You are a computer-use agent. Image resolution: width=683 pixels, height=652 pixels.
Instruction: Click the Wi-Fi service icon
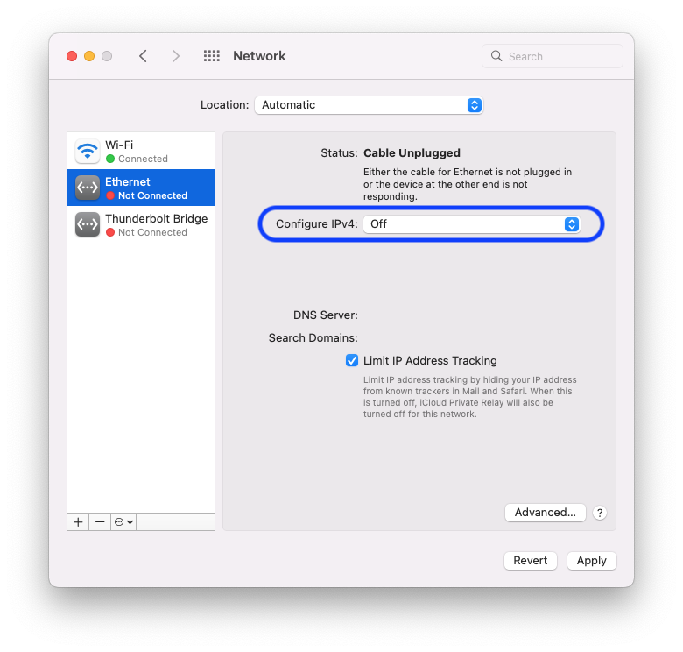pyautogui.click(x=88, y=151)
